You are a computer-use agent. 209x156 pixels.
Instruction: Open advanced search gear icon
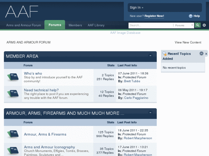point(204,25)
